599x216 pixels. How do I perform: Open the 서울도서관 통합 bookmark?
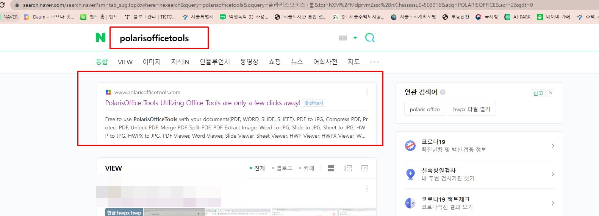300,17
